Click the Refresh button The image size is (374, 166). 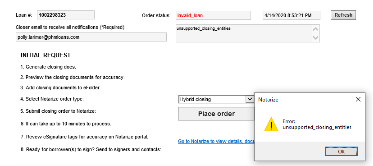[343, 15]
